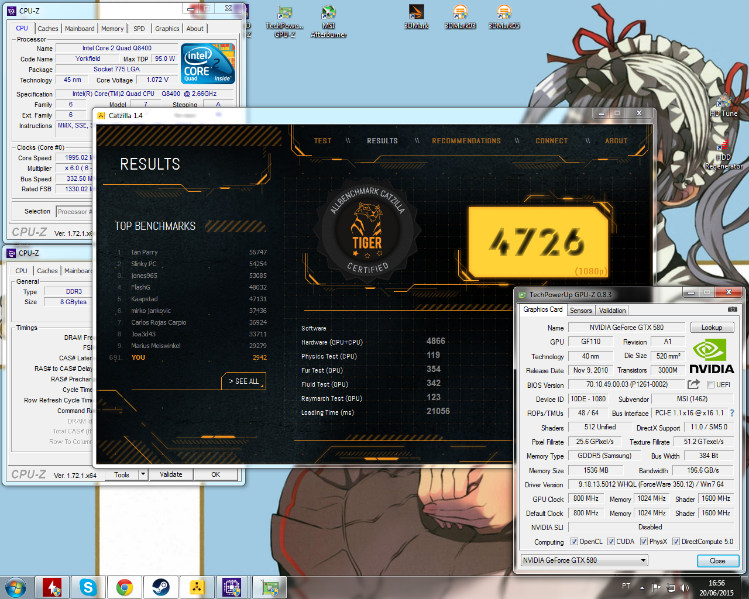Open the HD Tune desktop shortcut
The width and height of the screenshot is (749, 599).
coord(724,105)
